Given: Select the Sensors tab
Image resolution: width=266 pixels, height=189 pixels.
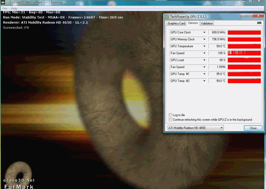Looking at the screenshot, I should [x=193, y=23].
